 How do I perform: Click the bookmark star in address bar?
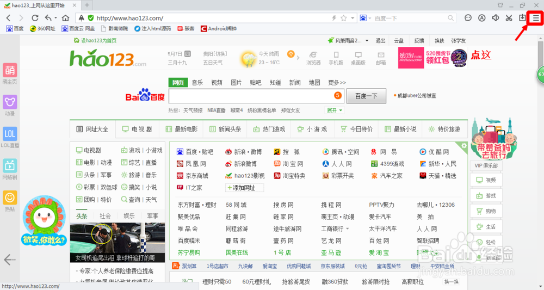pos(343,18)
